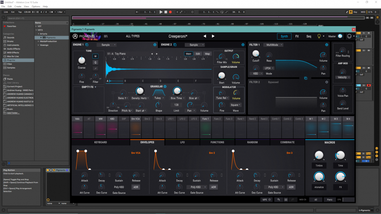Enable Filter 2 power button
Image resolution: width=381 pixels, height=214 pixels.
(327, 82)
